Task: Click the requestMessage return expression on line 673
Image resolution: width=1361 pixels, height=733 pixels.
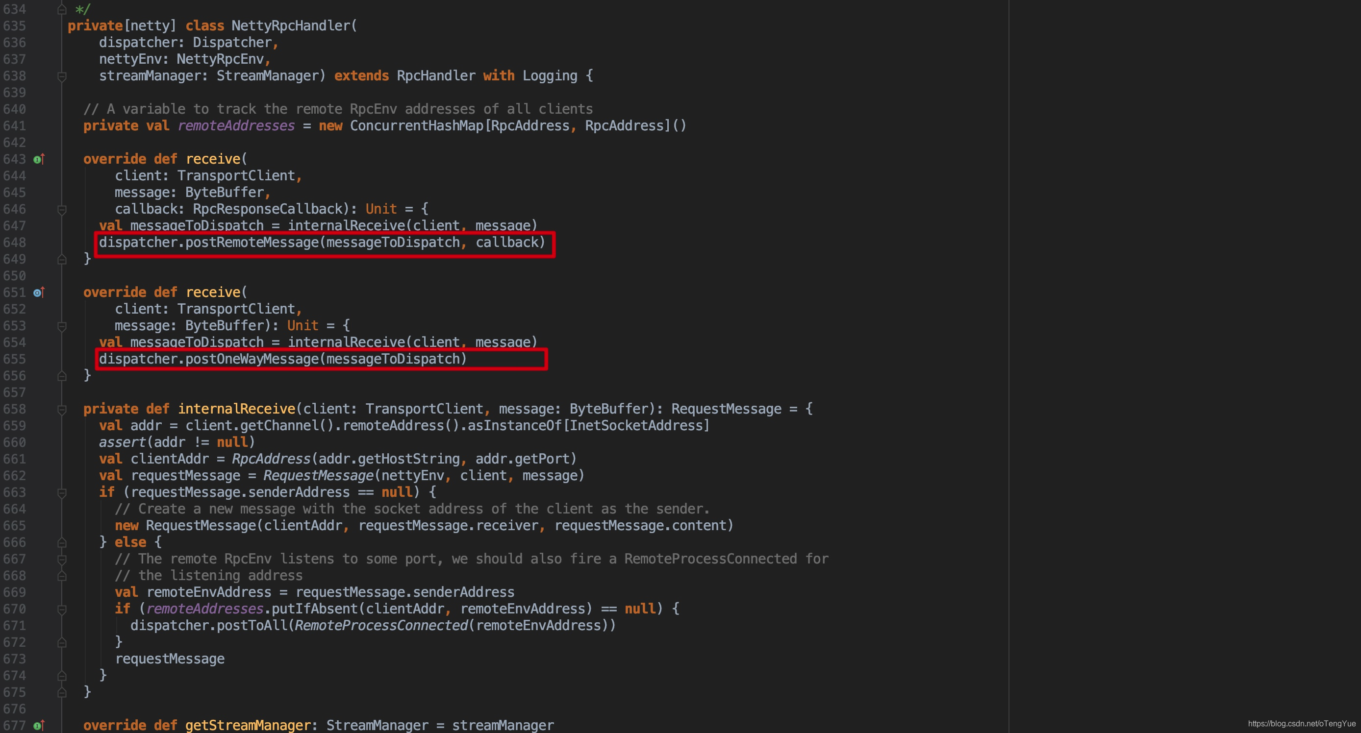Action: (170, 659)
